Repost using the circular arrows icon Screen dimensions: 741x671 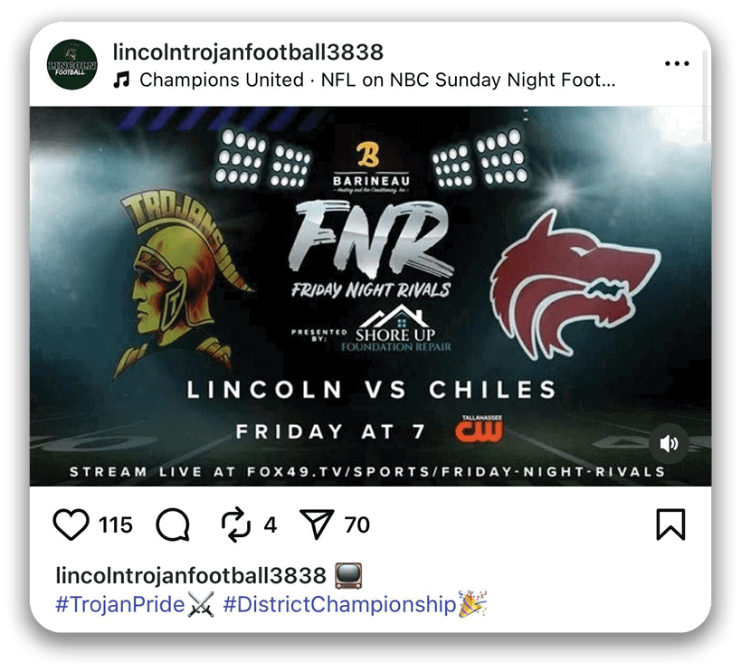click(x=236, y=525)
